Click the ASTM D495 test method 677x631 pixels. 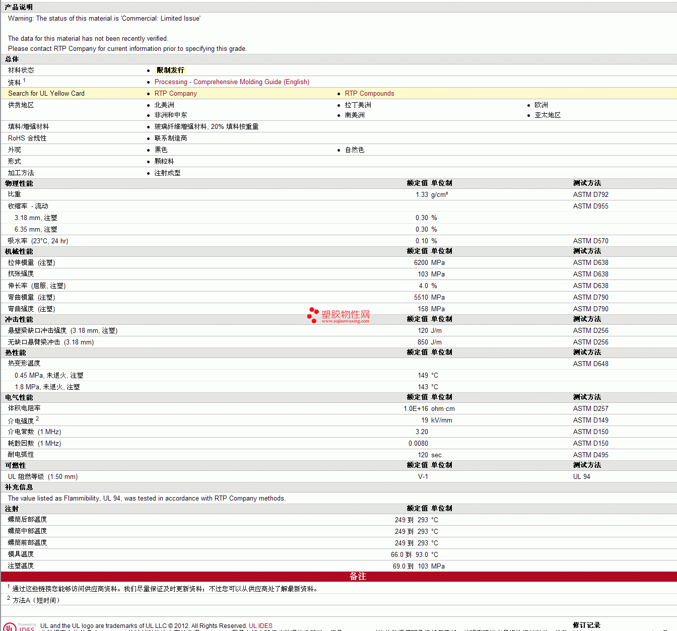point(590,455)
